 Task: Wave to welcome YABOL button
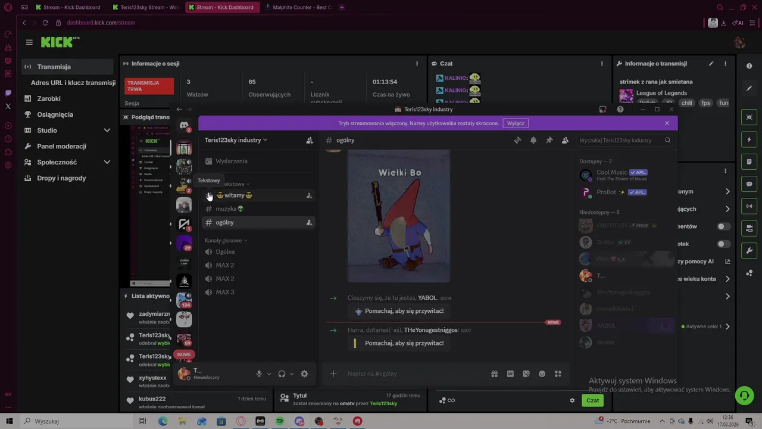(x=398, y=311)
